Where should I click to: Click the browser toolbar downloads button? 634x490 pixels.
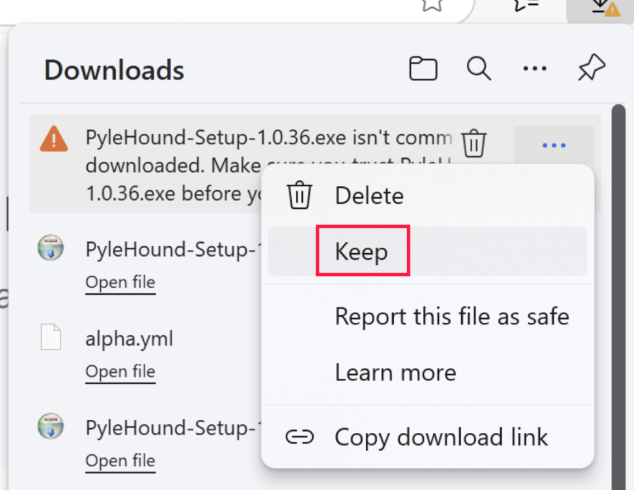600,8
